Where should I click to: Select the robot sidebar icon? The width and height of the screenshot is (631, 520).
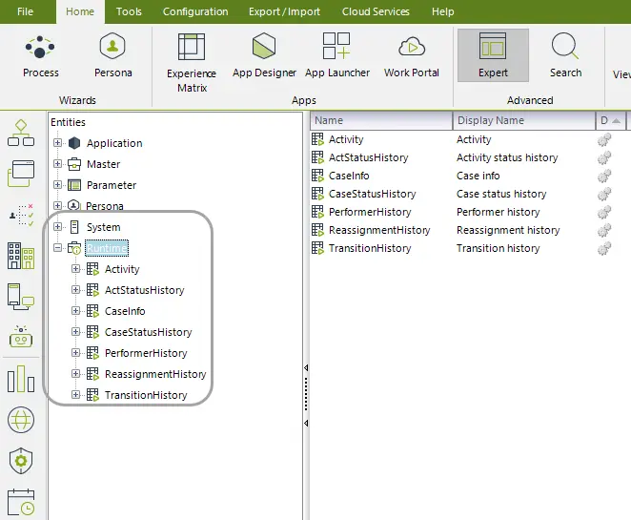coord(21,337)
